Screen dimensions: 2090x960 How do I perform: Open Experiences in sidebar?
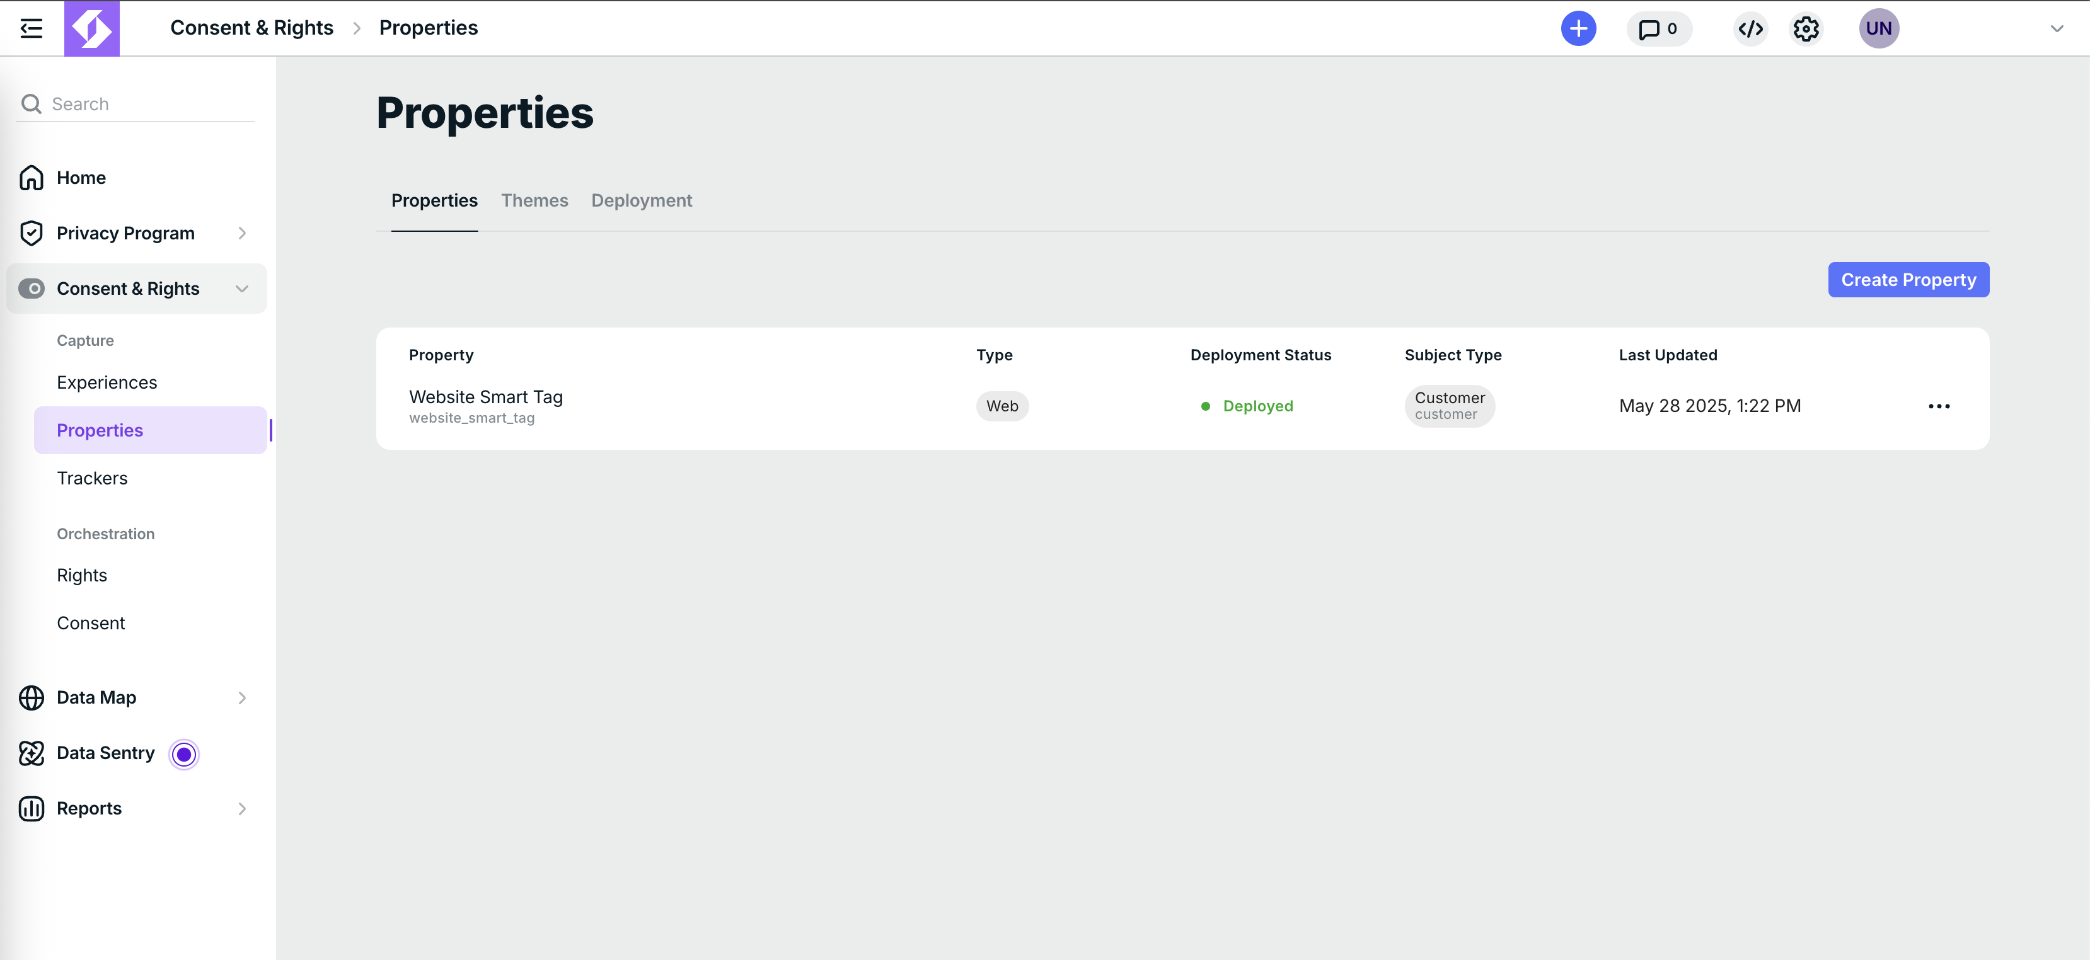[107, 383]
